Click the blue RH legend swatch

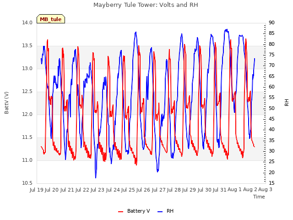point(160,211)
